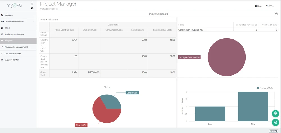This screenshot has width=281, height=133.
Task: Click 'Miscellaneous Costs' column header
Action: [x=162, y=30]
